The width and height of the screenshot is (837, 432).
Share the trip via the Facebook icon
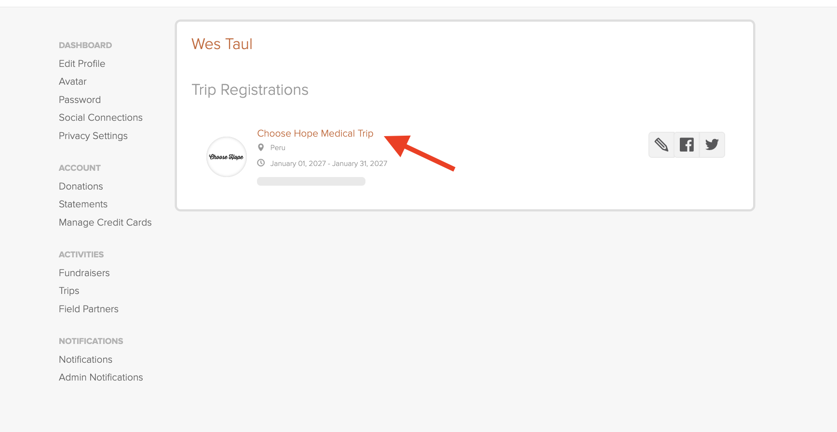pyautogui.click(x=687, y=144)
